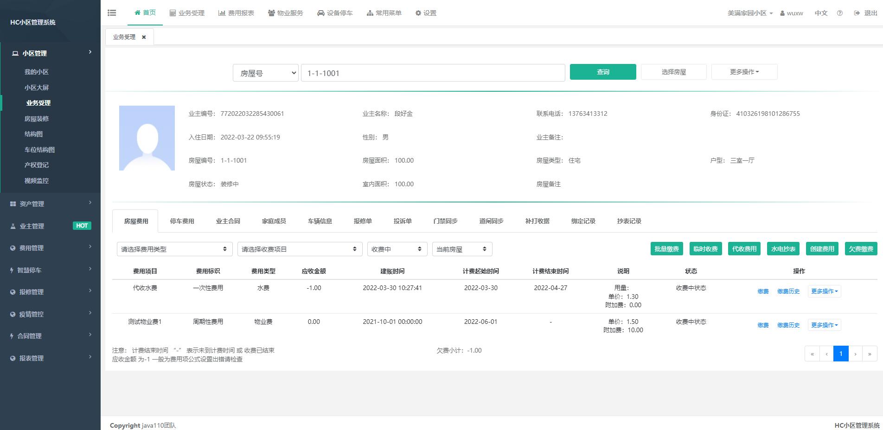
Task: Open 智慧停车 via the lightning sidebar icon
Action: tap(13, 269)
